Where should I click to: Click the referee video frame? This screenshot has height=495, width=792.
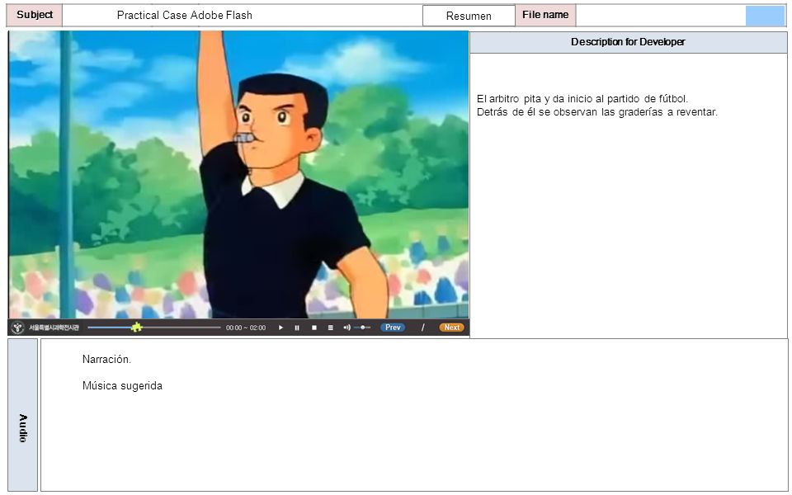pos(238,175)
